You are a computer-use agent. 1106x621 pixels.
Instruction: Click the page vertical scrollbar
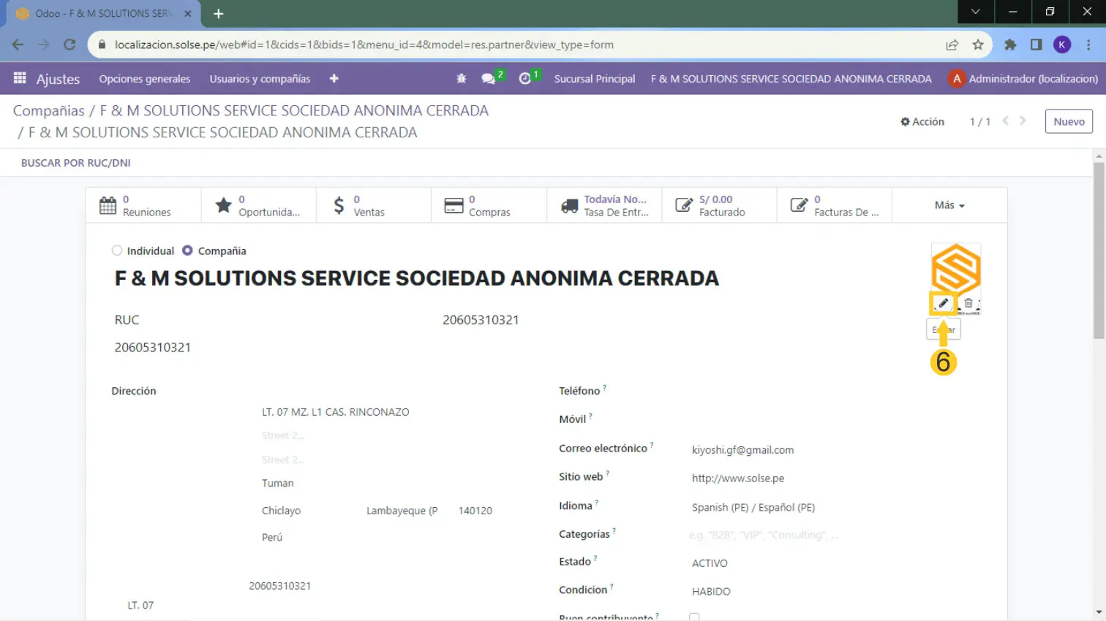coord(1099,250)
